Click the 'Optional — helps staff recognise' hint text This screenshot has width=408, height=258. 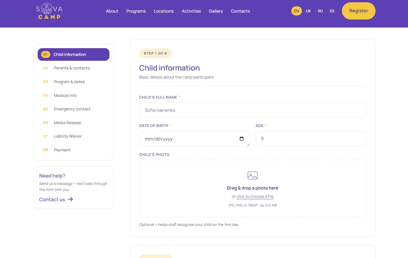pyautogui.click(x=189, y=224)
